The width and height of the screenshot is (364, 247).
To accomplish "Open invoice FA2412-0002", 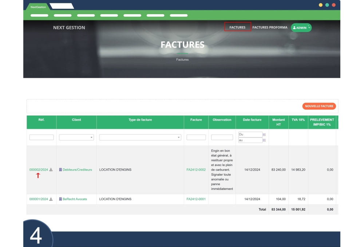I will tap(196, 170).
